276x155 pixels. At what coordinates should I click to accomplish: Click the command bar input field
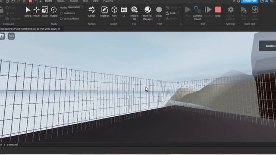pyautogui.click(x=138, y=145)
